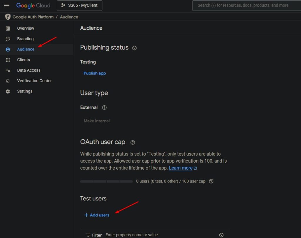Open the Clients section

point(24,60)
